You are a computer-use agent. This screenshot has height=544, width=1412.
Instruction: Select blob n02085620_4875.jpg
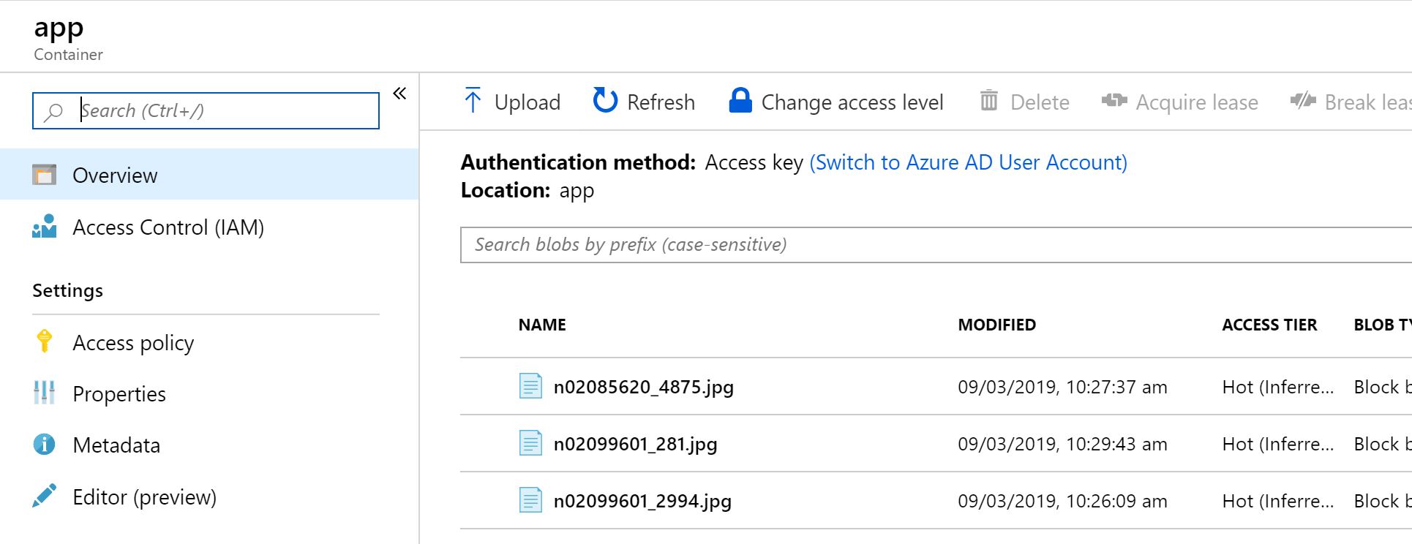coord(644,386)
